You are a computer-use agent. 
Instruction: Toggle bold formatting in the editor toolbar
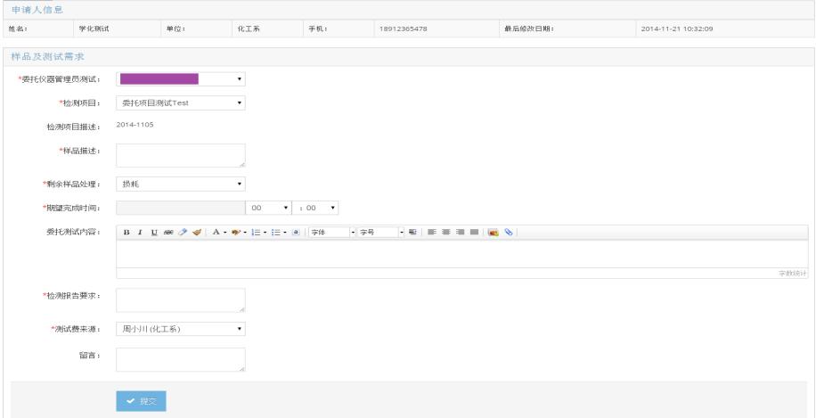click(126, 233)
